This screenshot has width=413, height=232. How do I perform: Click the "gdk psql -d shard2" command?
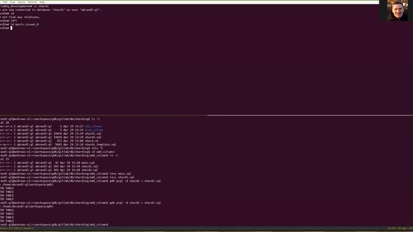click(135, 181)
